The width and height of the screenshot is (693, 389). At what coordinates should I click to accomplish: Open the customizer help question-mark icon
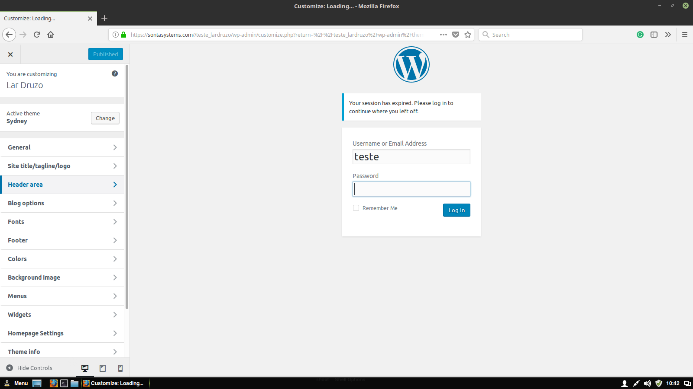pyautogui.click(x=115, y=73)
